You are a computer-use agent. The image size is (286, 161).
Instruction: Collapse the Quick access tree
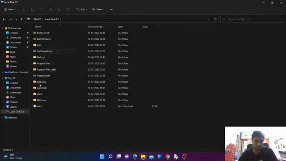pos(2,28)
